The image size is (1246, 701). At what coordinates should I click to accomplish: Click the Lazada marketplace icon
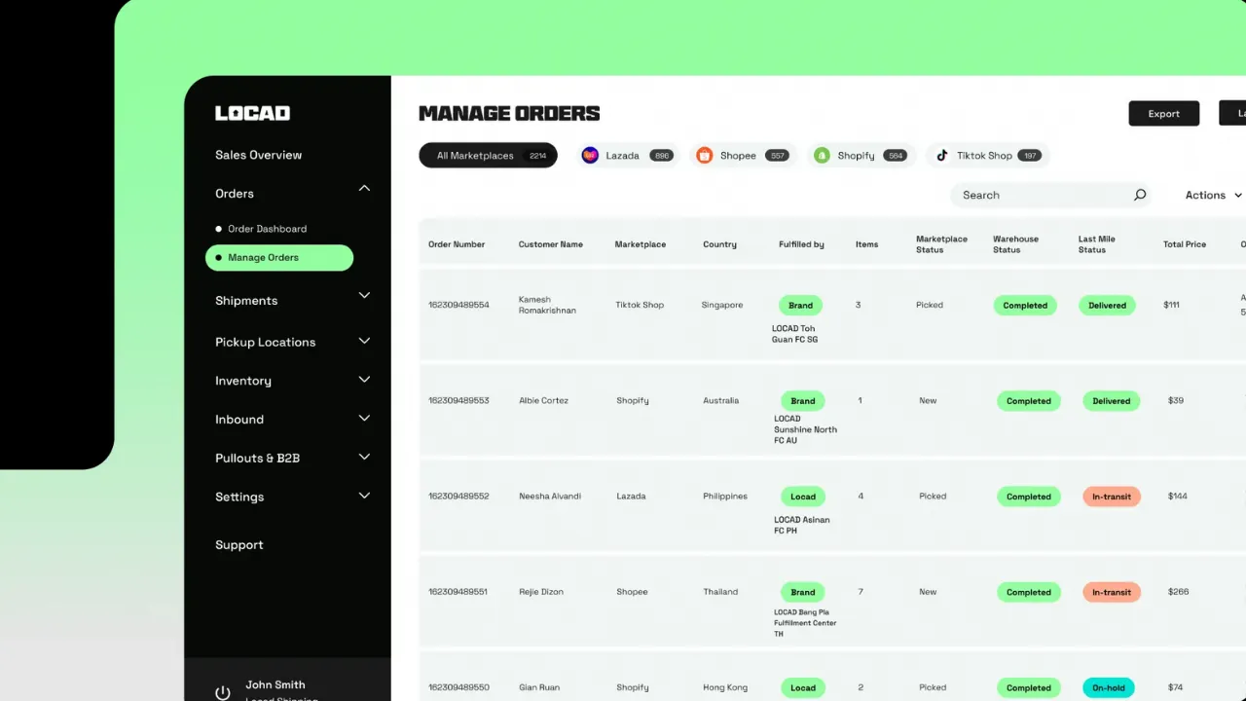tap(589, 155)
